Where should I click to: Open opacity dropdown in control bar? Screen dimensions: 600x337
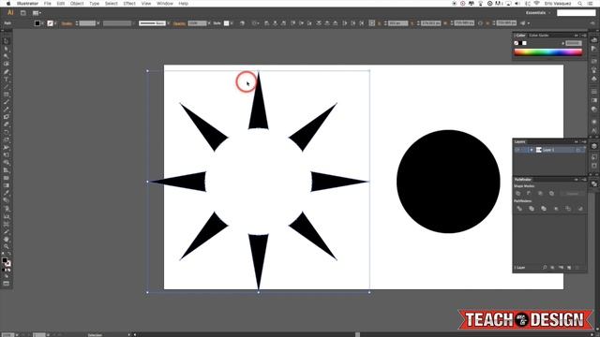pos(209,23)
